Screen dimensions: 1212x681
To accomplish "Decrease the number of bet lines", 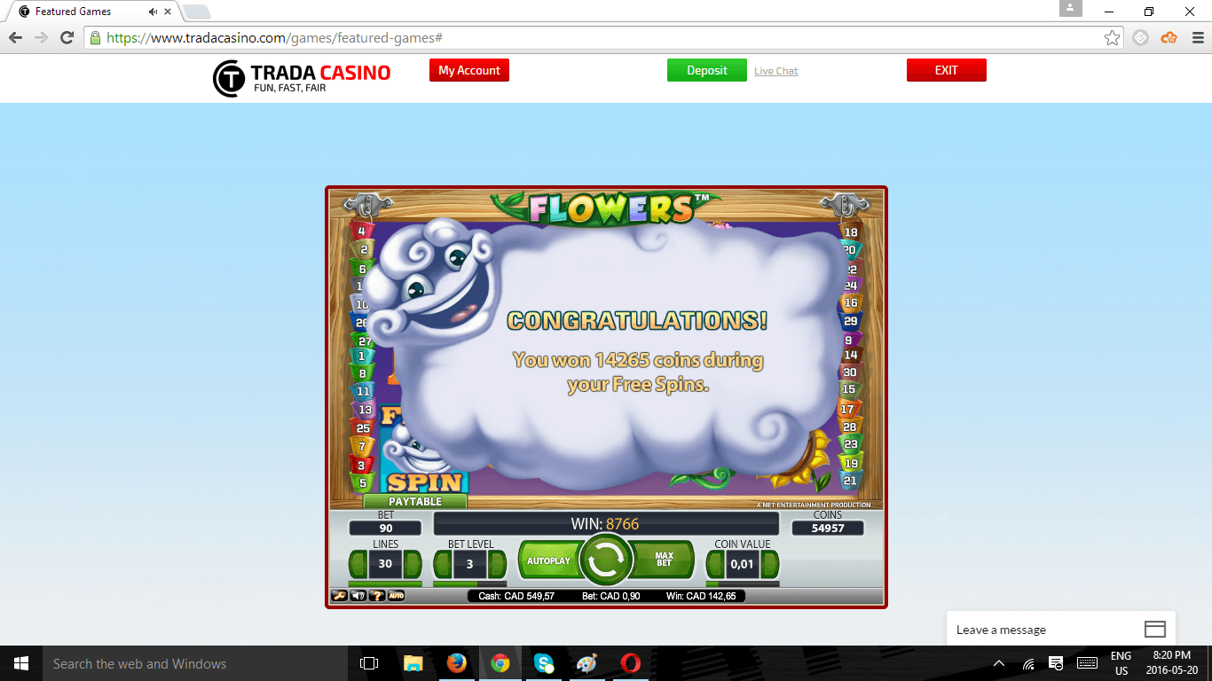I will (358, 564).
